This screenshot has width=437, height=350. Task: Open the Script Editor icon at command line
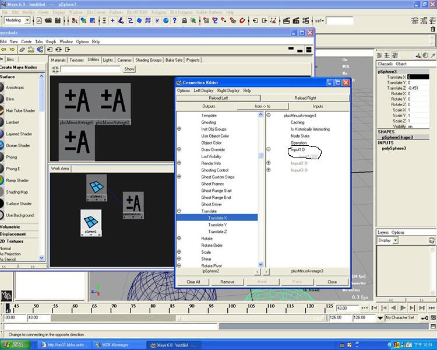[433, 326]
